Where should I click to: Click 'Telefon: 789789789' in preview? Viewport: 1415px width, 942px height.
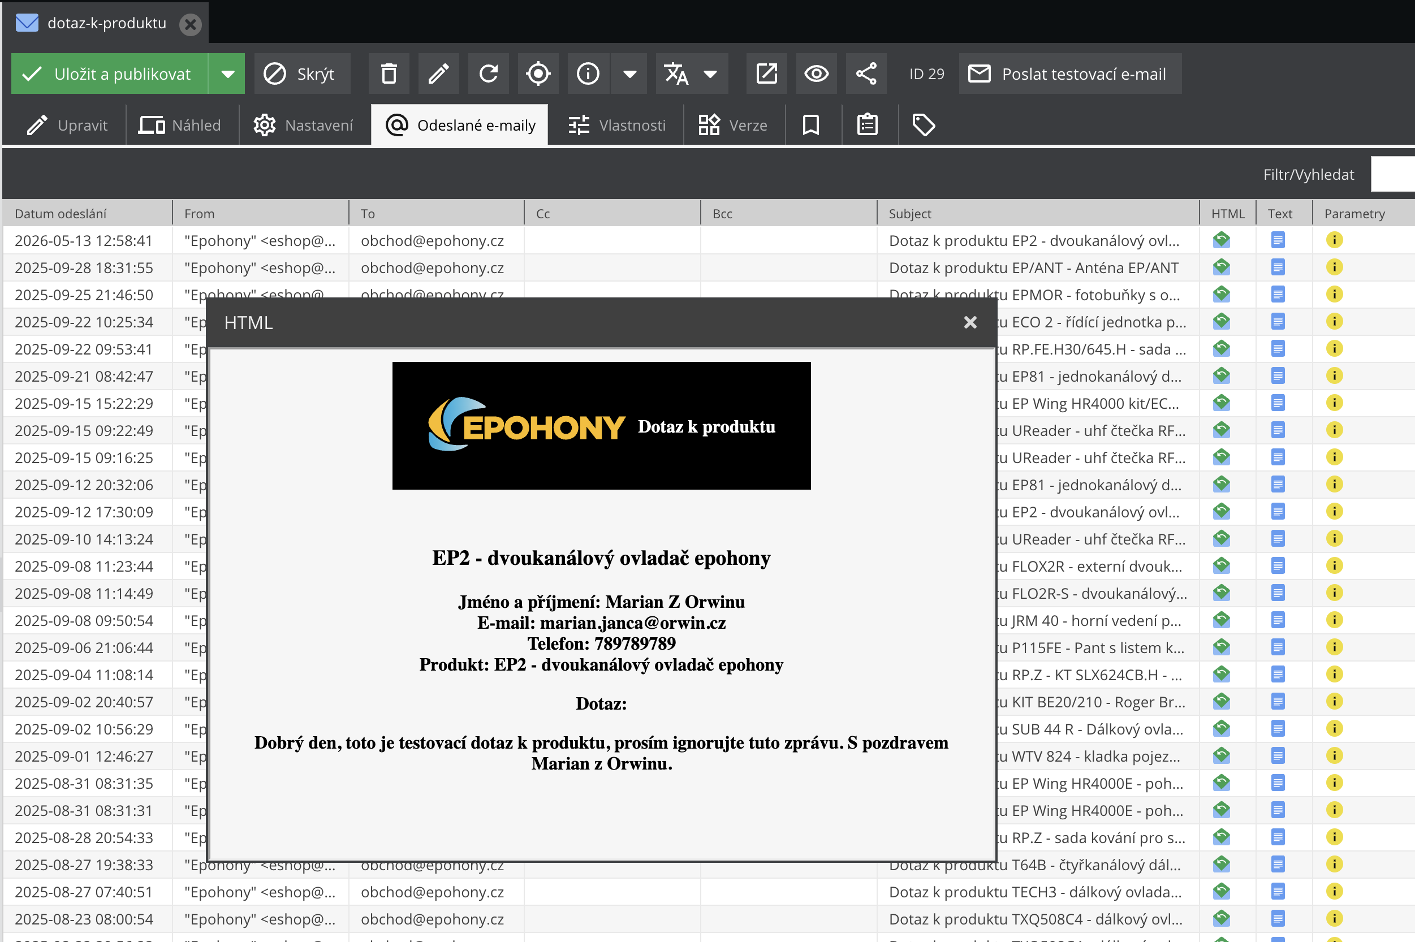coord(601,644)
